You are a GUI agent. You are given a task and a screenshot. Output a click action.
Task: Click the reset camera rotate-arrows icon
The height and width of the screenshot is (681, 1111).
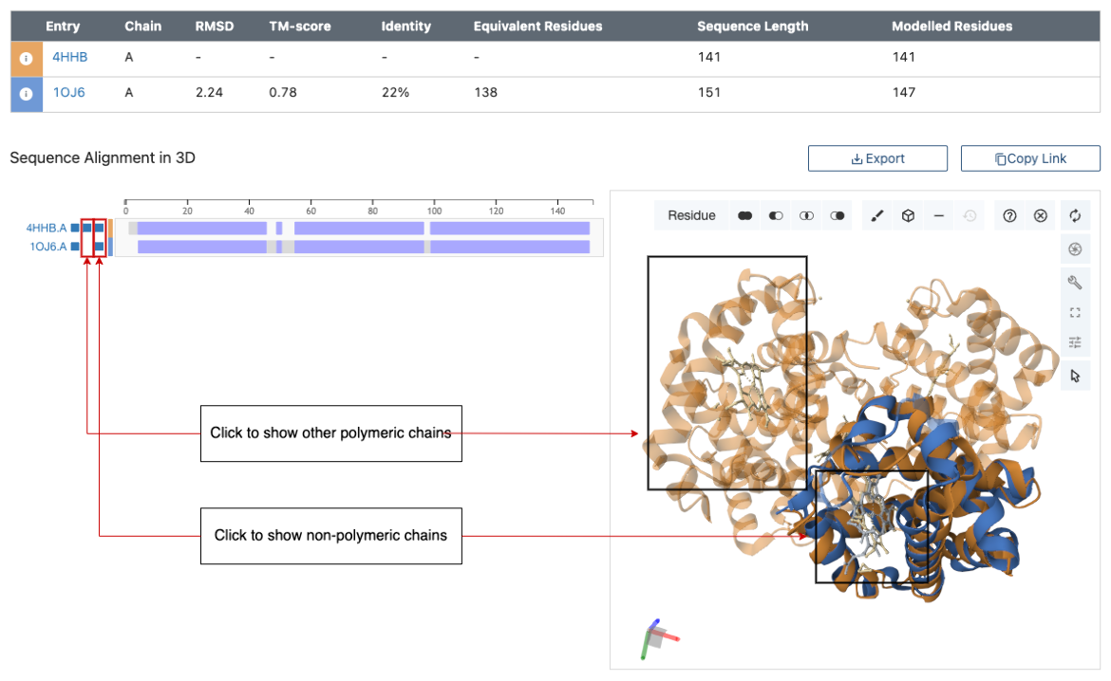coord(1075,216)
